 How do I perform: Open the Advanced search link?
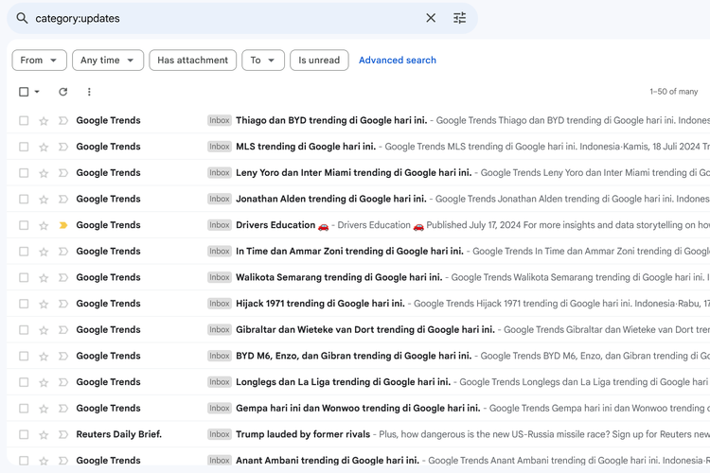coord(398,61)
